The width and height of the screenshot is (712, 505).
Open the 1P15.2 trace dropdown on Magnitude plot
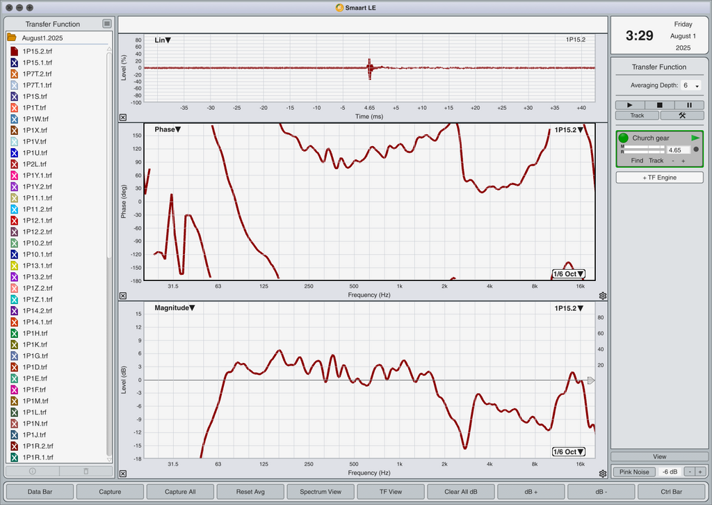[x=569, y=308]
